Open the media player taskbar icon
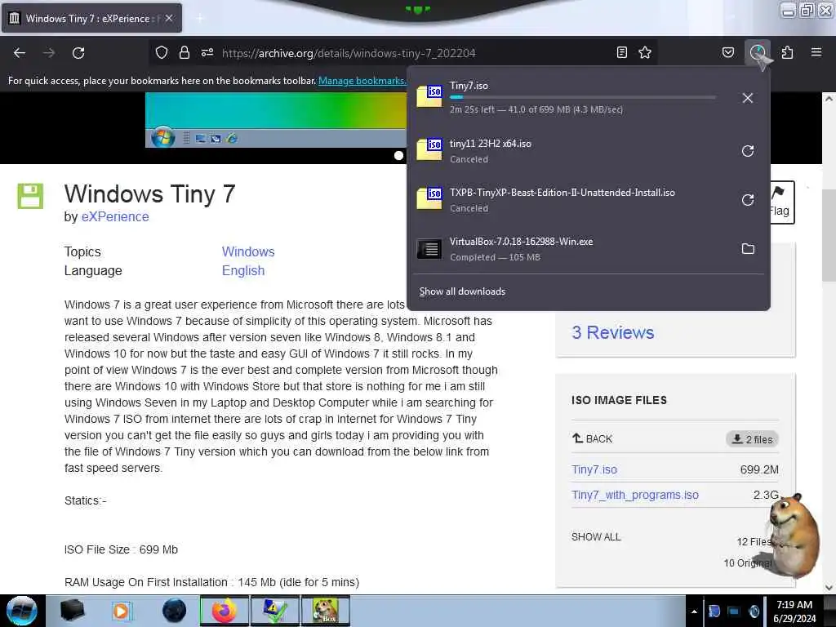This screenshot has height=627, width=836. [x=122, y=611]
